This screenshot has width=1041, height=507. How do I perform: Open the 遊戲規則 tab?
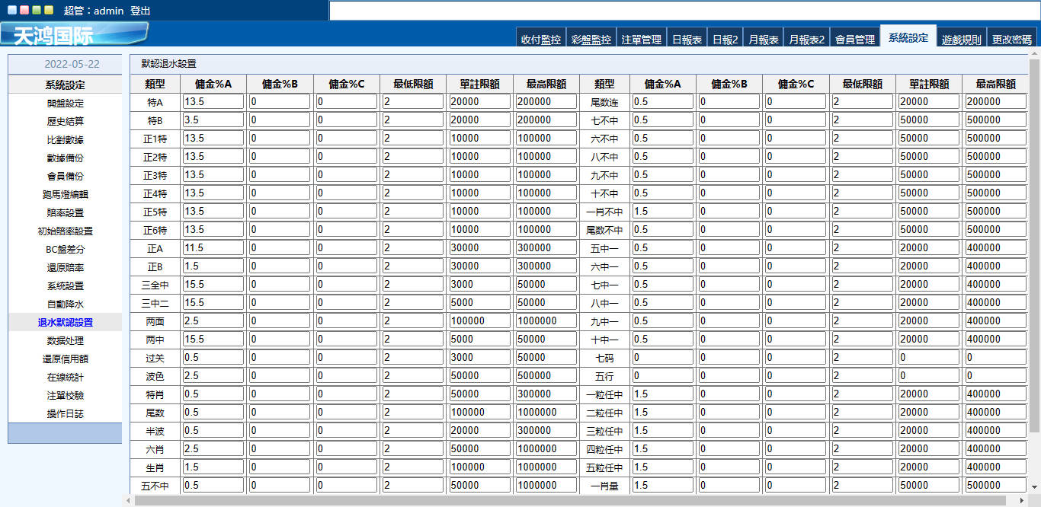click(x=961, y=39)
